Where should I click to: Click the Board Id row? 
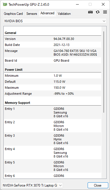53,60
